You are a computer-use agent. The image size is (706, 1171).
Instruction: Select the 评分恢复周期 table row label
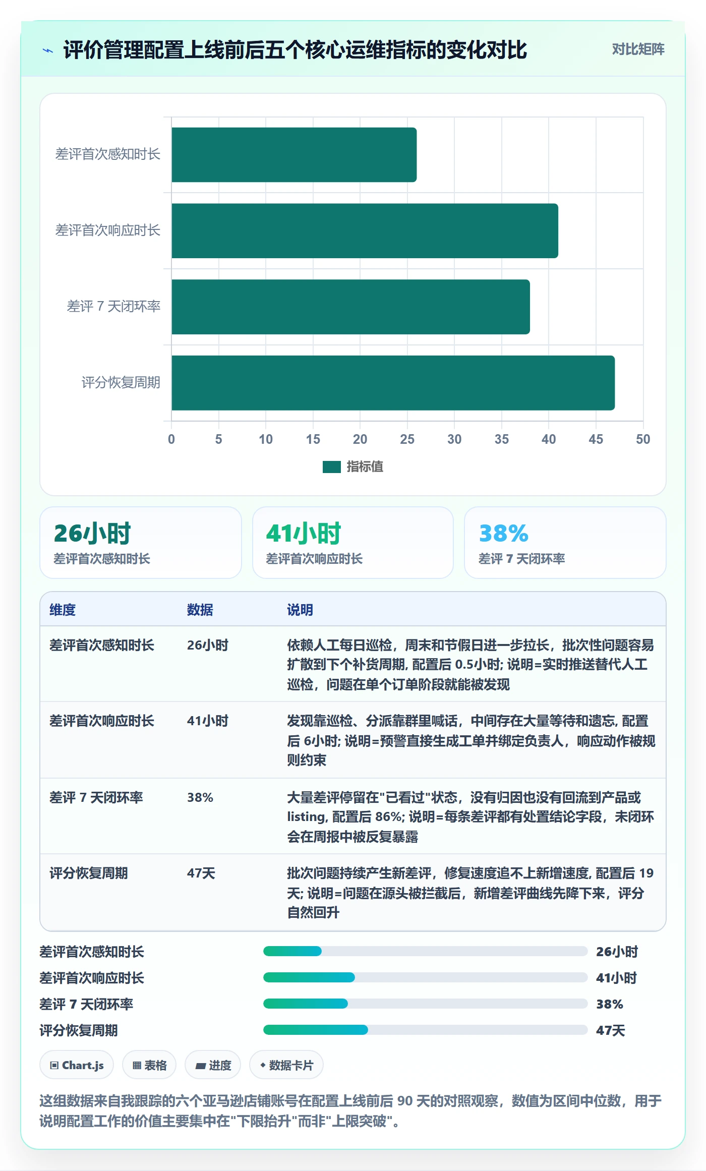(89, 873)
